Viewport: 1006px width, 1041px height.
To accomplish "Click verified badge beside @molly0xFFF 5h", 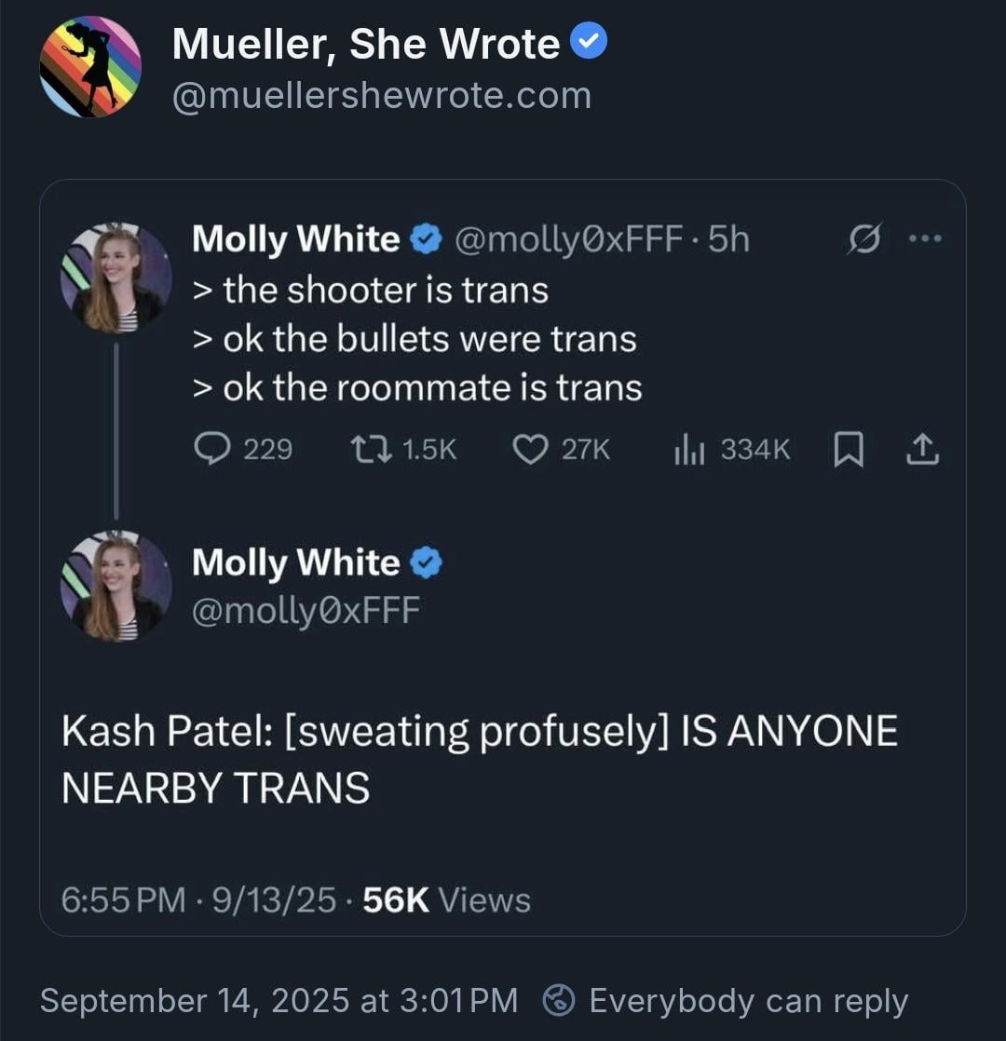I will [426, 238].
